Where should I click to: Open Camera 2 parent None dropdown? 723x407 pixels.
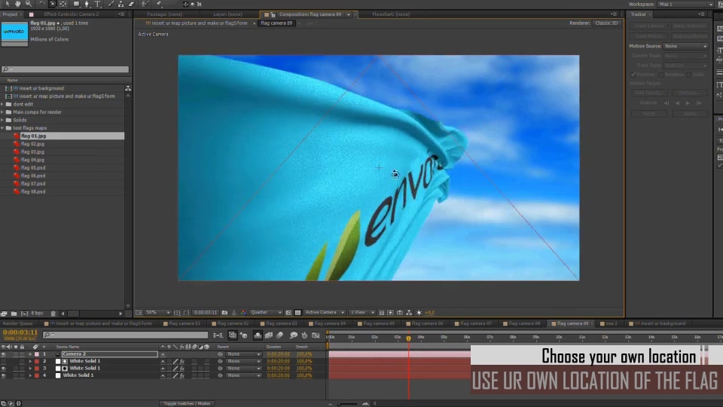point(244,354)
